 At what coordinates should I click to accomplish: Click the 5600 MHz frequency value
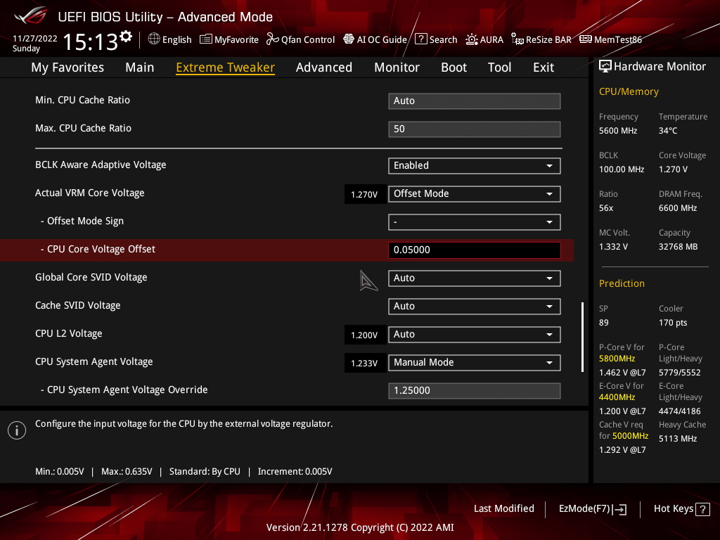pos(618,131)
